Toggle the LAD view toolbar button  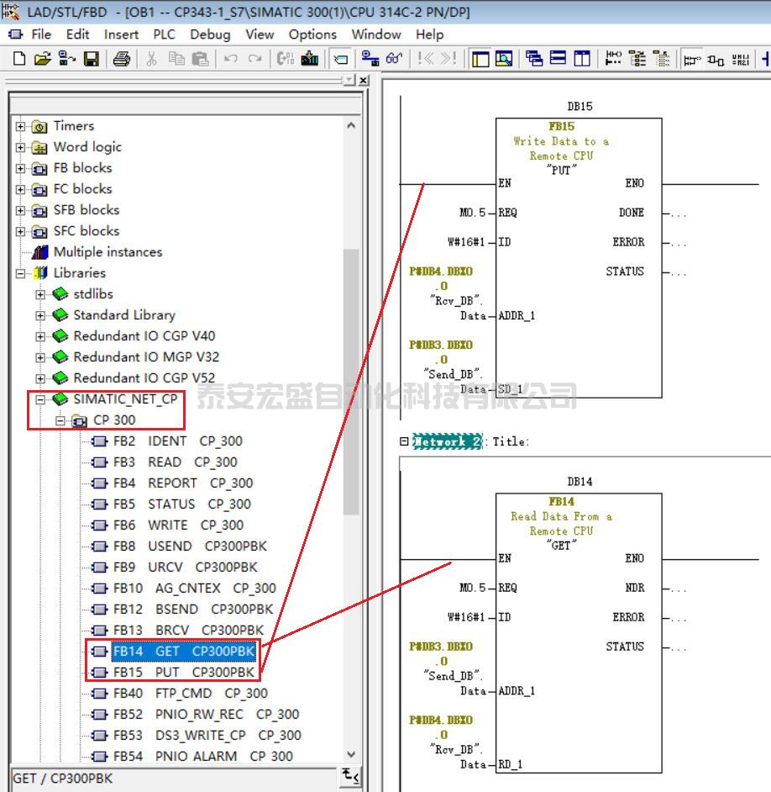coord(692,59)
